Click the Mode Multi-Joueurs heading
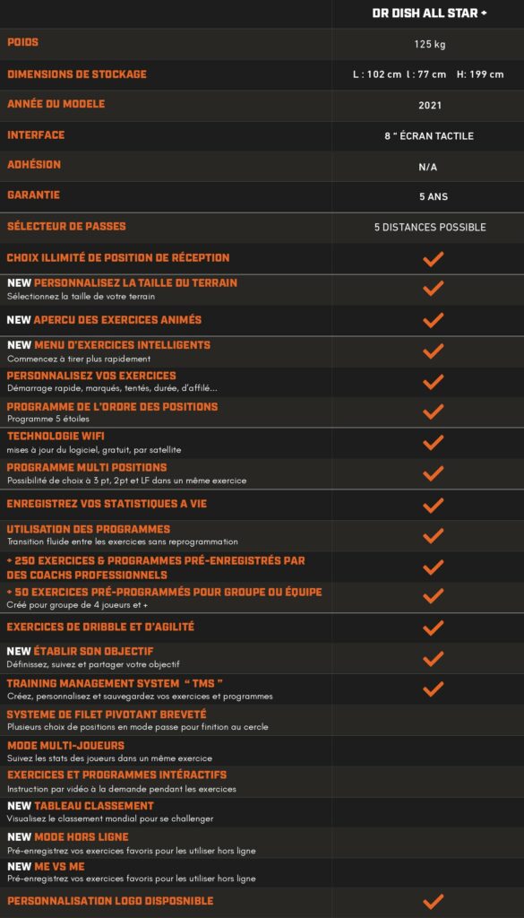 point(65,745)
